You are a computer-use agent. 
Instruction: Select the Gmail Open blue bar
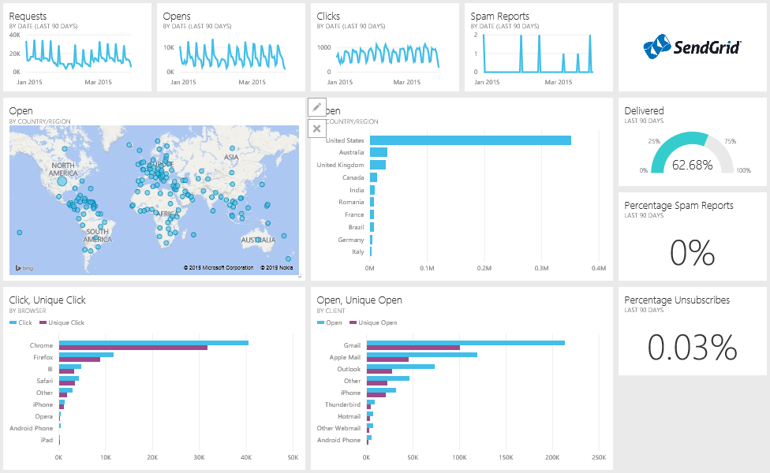[x=465, y=343]
